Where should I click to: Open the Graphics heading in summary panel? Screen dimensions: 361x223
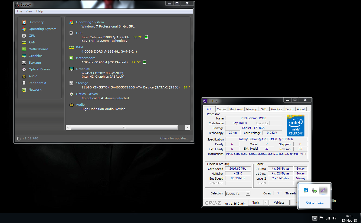point(83,69)
